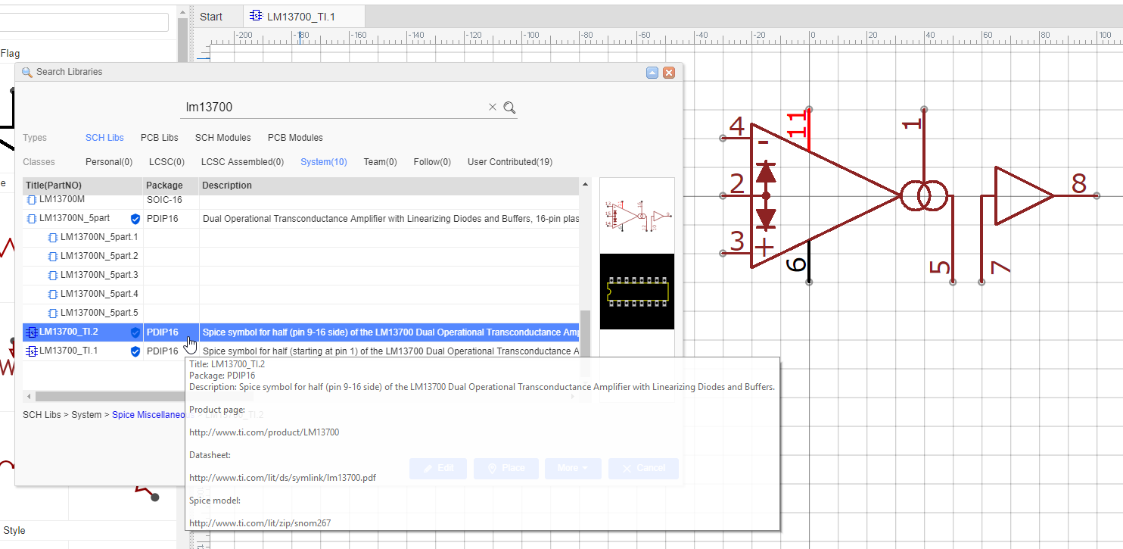Screen dimensions: 1123x549
Task: Filter by Team(0) class
Action: pos(381,162)
